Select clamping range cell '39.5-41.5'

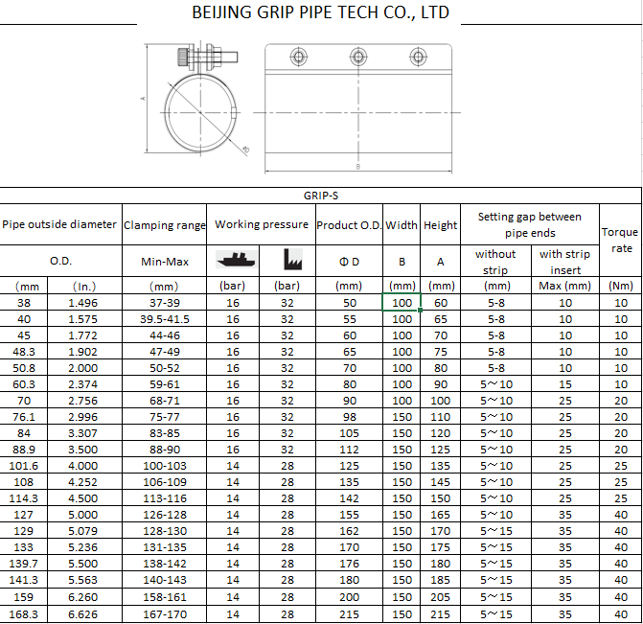tap(165, 319)
